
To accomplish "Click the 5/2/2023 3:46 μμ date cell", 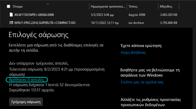I will click(102, 15).
